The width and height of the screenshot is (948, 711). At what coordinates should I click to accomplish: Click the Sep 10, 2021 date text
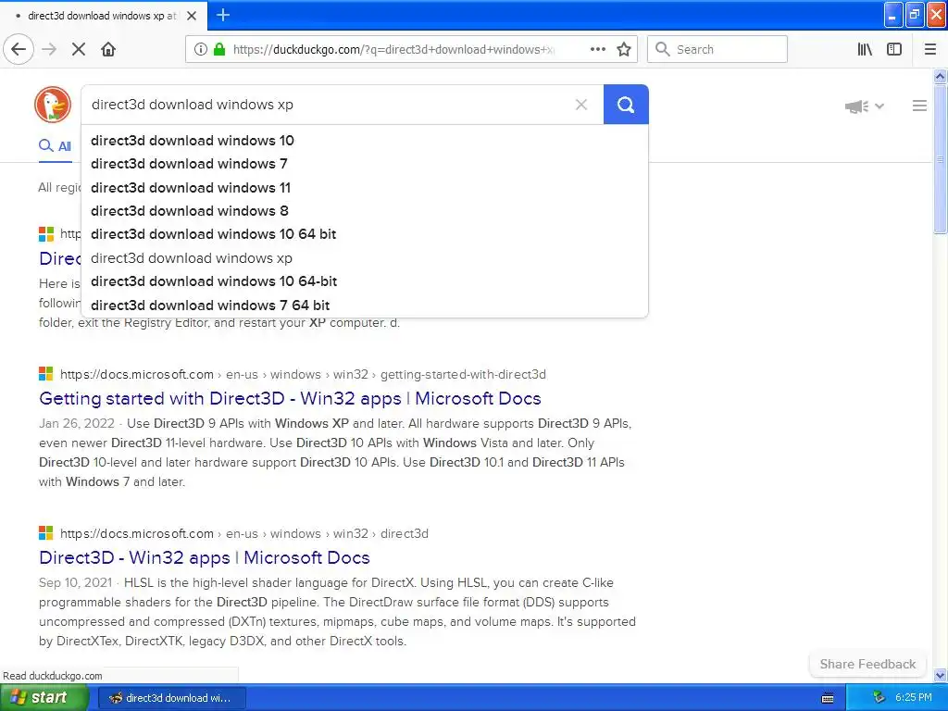coord(76,583)
